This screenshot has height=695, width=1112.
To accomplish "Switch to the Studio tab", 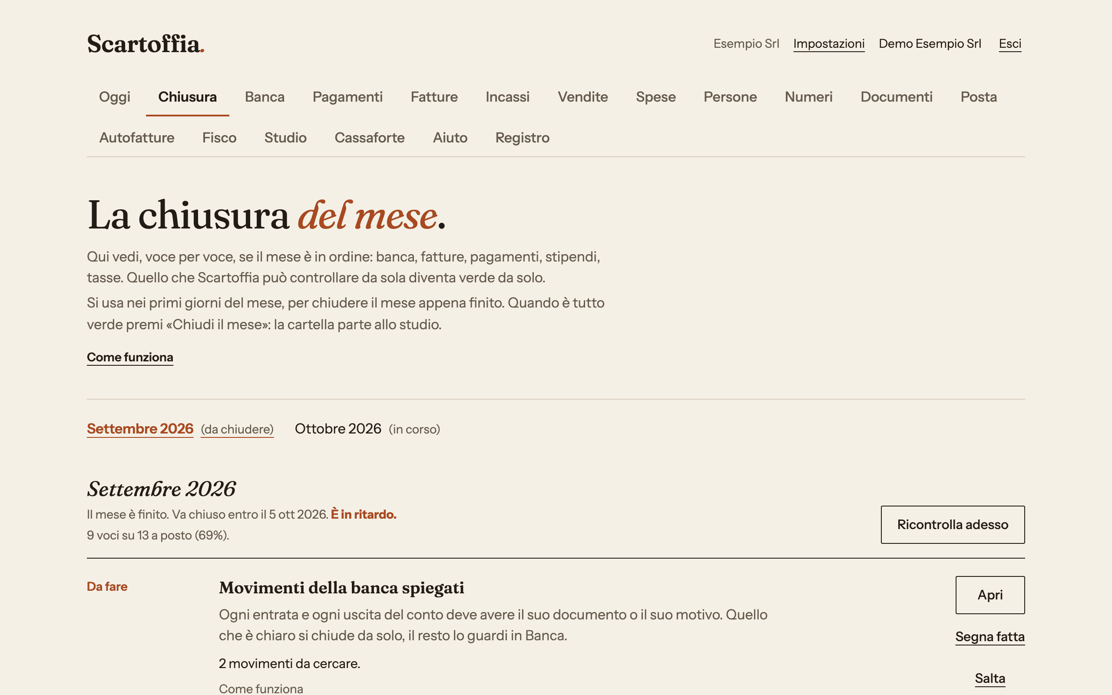I will pos(285,138).
